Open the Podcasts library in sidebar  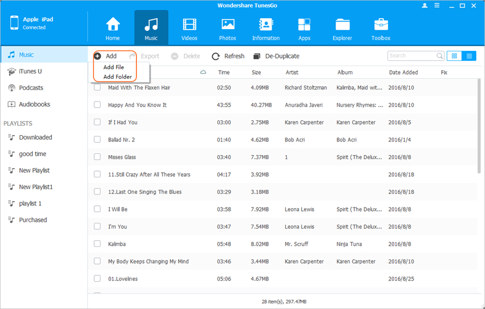coord(31,88)
